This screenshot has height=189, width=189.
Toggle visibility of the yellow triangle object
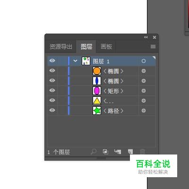(x=52, y=100)
